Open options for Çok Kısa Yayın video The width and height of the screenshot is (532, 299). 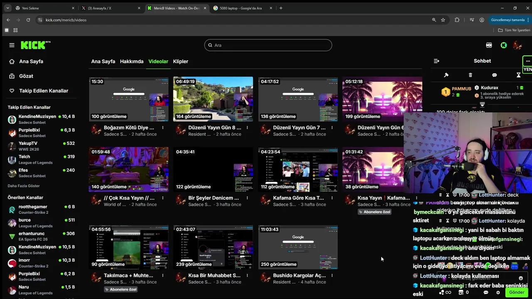[x=163, y=198]
